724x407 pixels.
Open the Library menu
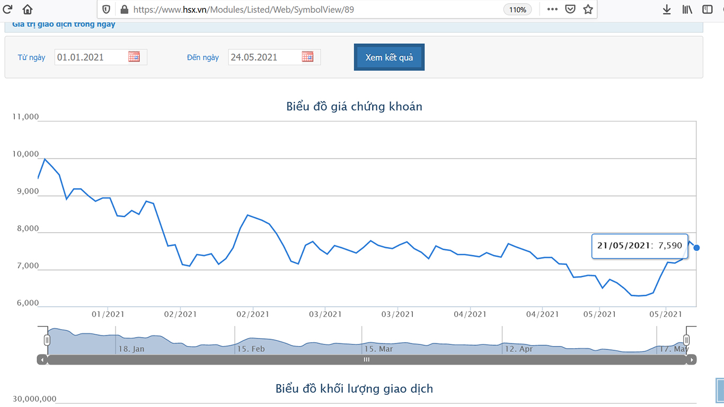(687, 10)
